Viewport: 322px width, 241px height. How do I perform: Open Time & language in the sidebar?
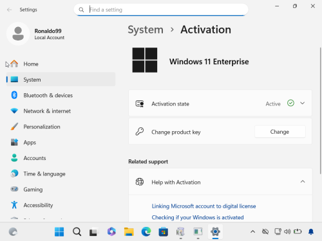[x=61, y=174]
